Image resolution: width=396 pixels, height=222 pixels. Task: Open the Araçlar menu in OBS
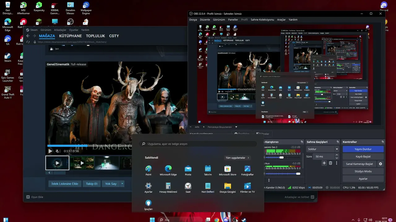pyautogui.click(x=281, y=19)
